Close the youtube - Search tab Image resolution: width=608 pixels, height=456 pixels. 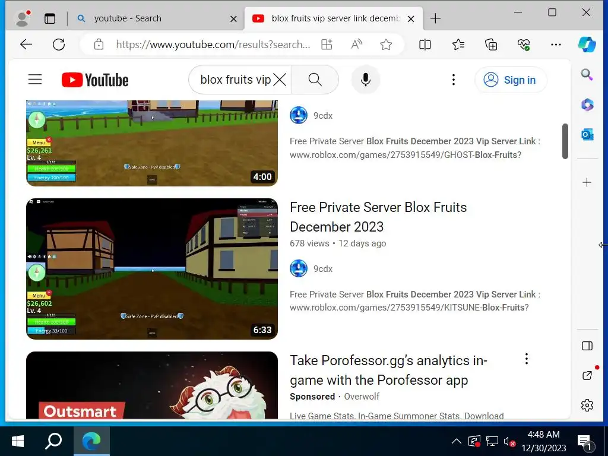click(x=233, y=18)
